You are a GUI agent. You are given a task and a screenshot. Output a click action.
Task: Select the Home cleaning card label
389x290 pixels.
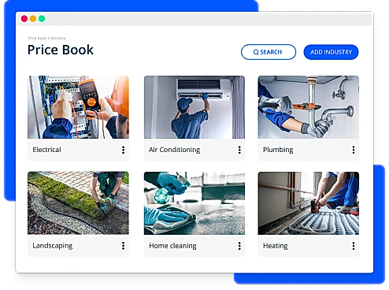[172, 246]
